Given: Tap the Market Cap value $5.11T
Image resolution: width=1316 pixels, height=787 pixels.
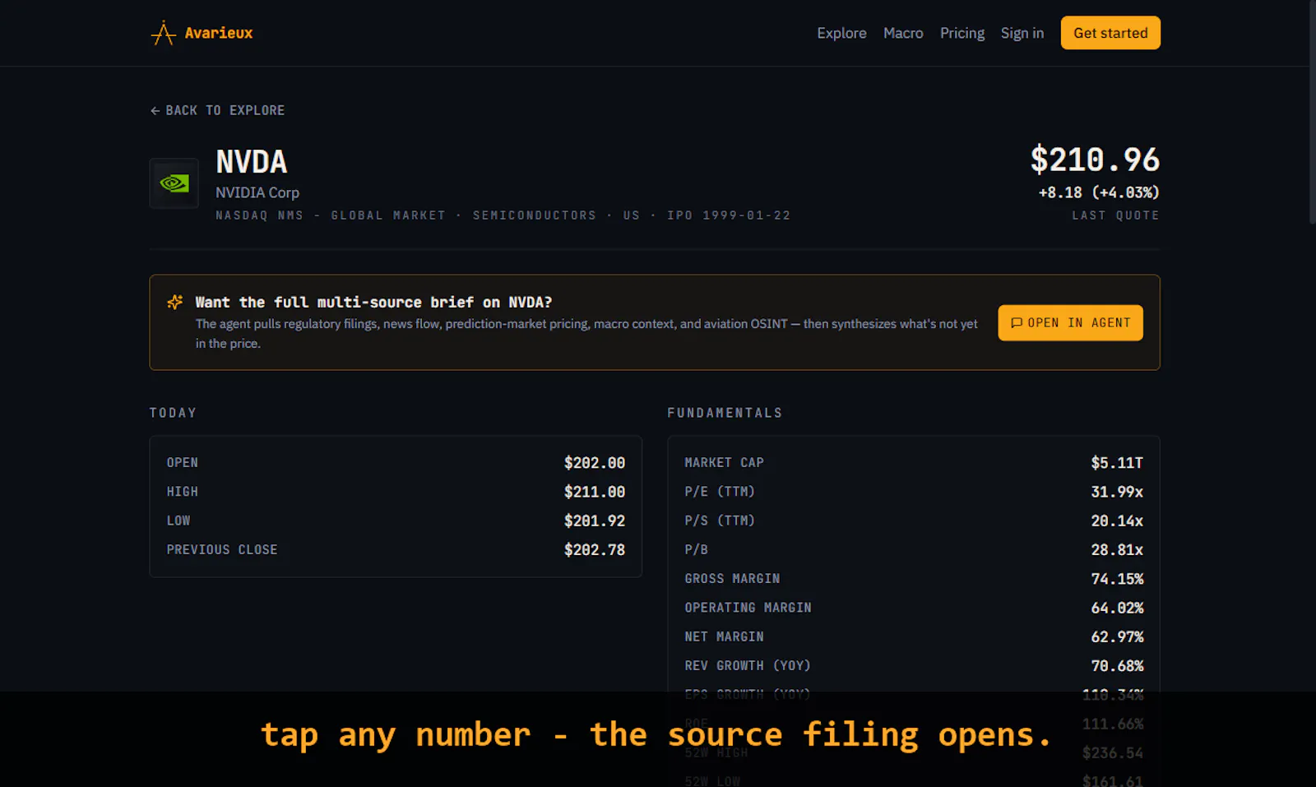Looking at the screenshot, I should click(1117, 463).
